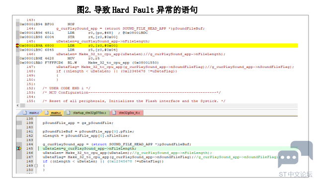Click the 0x12345678 constant in source line 148
317x182 pixels.
click(x=120, y=161)
